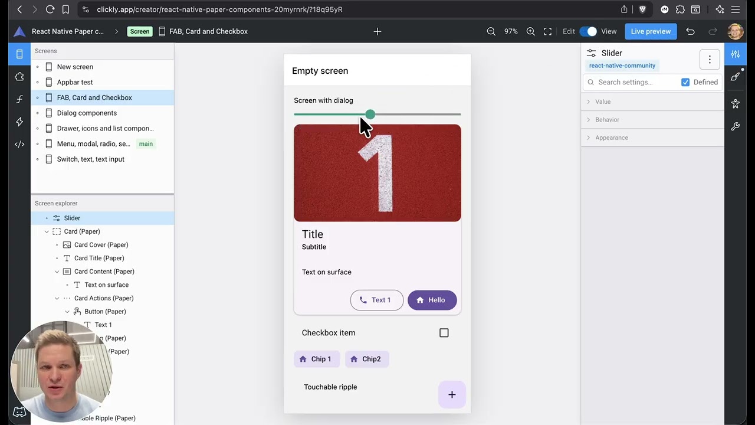Click the Brave shields icon
The width and height of the screenshot is (755, 425).
point(642,9)
